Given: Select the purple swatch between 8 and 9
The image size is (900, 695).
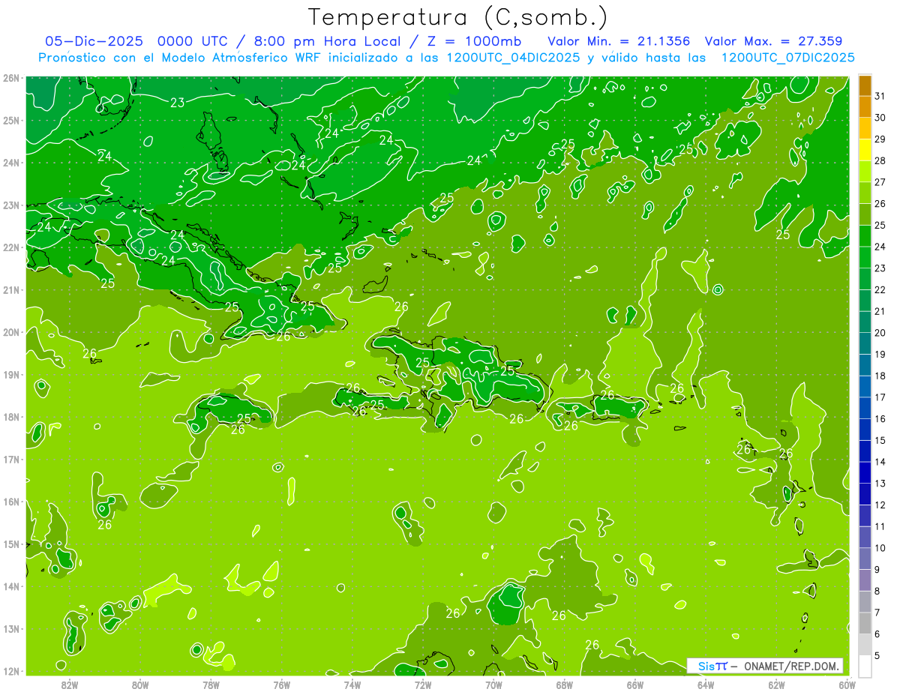Looking at the screenshot, I should click(865, 580).
